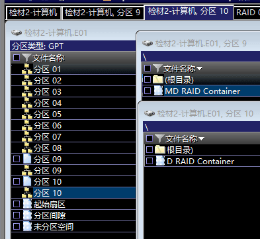Toggle the select-all checkbox in the left list header
Image resolution: width=260 pixels, height=239 pixels.
coord(17,58)
